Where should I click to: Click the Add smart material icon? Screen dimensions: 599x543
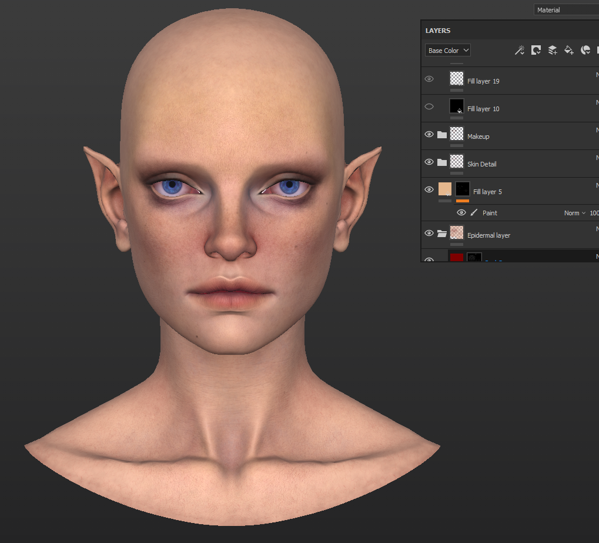coord(585,50)
